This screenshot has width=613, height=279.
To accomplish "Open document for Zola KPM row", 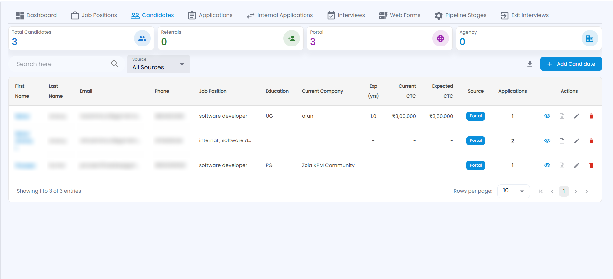I will point(562,165).
